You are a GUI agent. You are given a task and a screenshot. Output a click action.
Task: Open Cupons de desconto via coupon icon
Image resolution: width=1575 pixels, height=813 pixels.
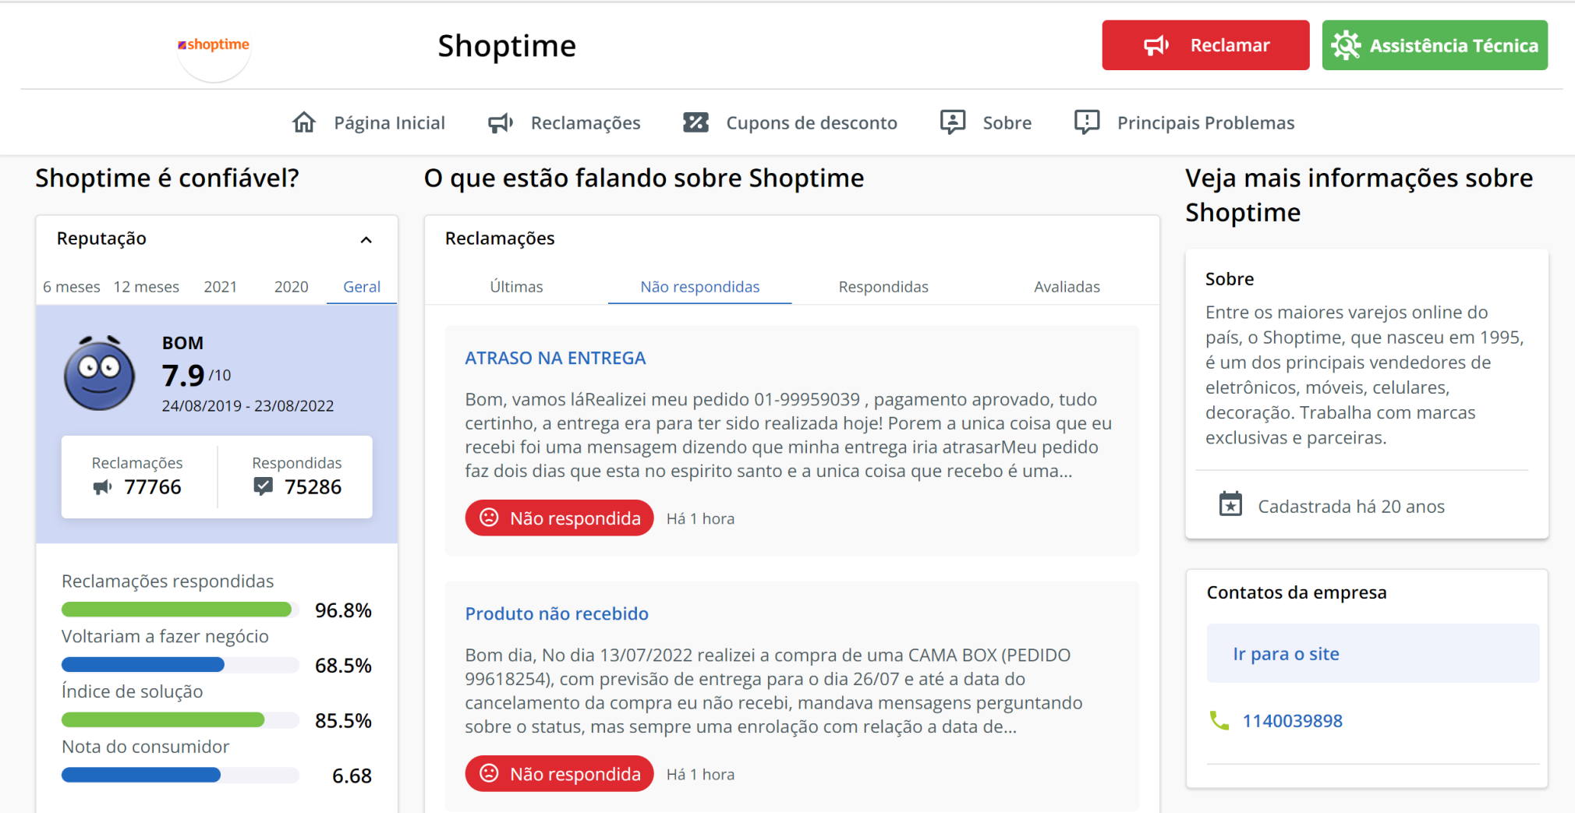pos(695,122)
